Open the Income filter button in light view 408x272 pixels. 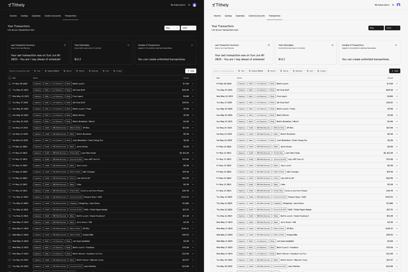pos(271,71)
